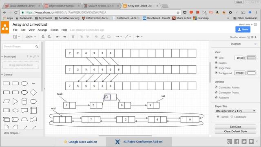Open the US-Letter paper size dropdown
This screenshot has width=261, height=147.
pos(235,111)
